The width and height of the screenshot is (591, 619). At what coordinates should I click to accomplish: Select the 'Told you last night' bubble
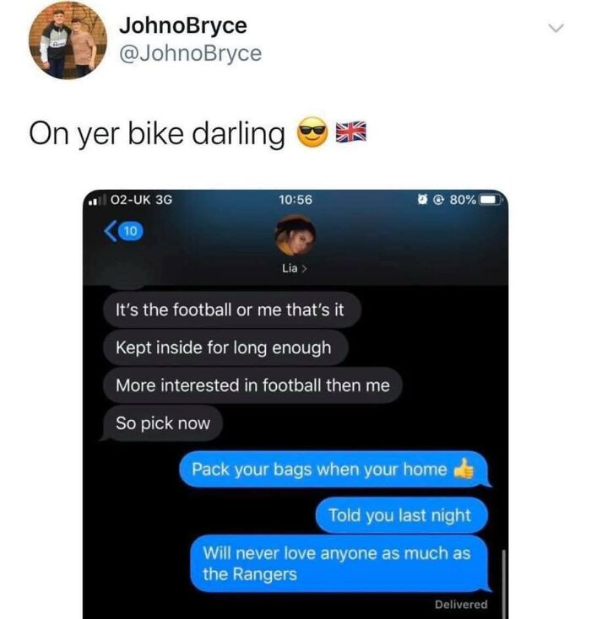tap(402, 515)
